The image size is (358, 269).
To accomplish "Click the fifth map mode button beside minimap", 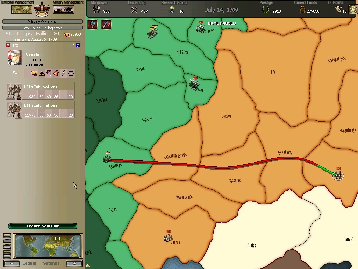I will click(7, 257).
